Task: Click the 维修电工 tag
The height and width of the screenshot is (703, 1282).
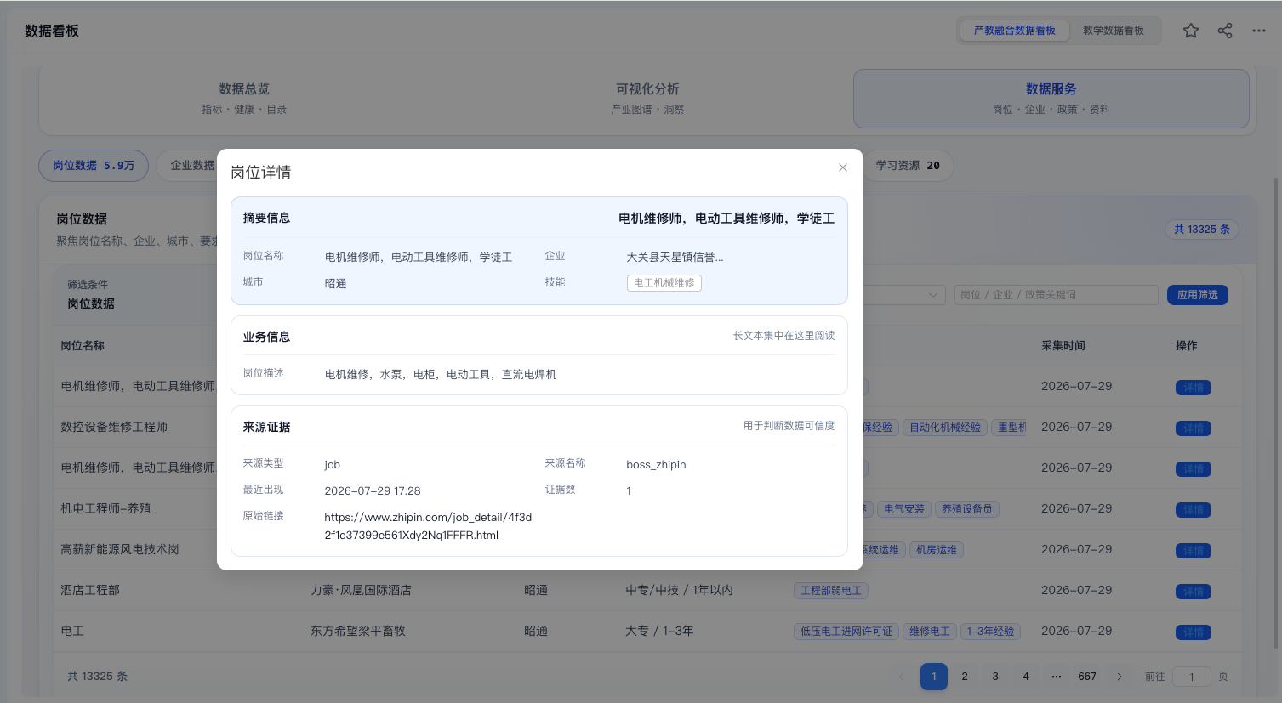Action: click(x=930, y=632)
